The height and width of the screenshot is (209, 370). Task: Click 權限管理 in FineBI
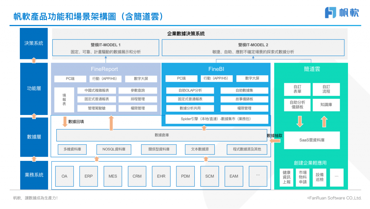tap(244, 108)
